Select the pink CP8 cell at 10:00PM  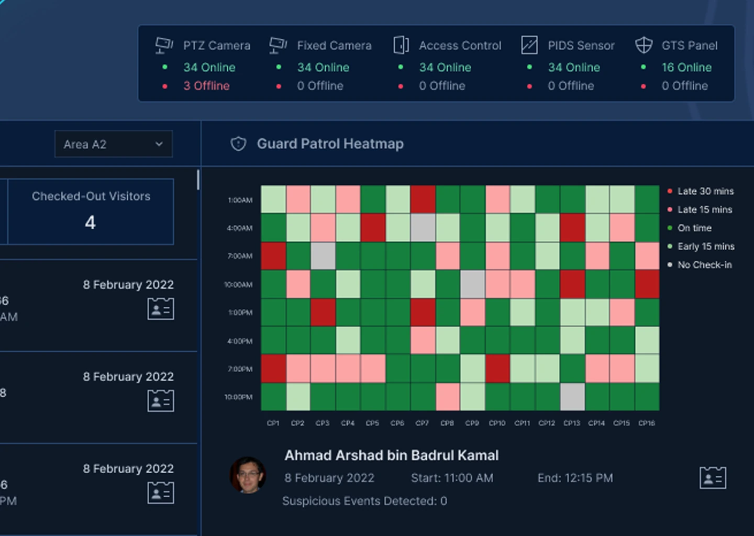[x=448, y=397]
